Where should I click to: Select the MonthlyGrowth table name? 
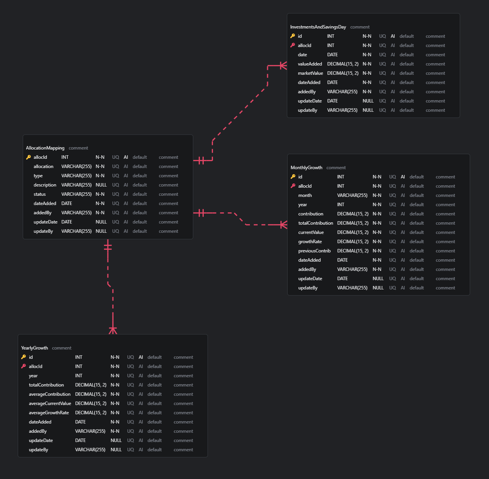click(x=306, y=168)
